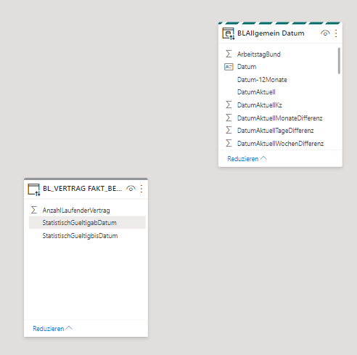Select the StatistischGueltigabDatum field
The height and width of the screenshot is (355, 357).
coord(87,223)
